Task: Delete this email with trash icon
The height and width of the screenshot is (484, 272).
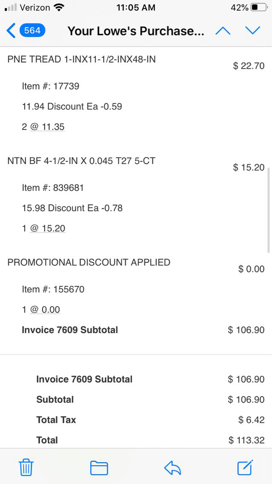Action: click(x=26, y=468)
